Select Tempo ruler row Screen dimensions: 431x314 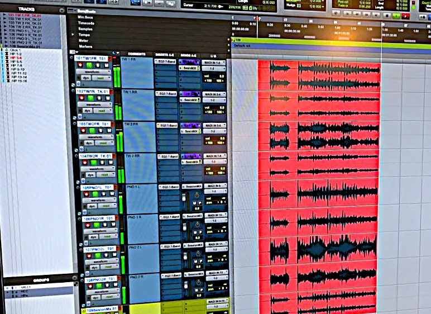coord(85,35)
